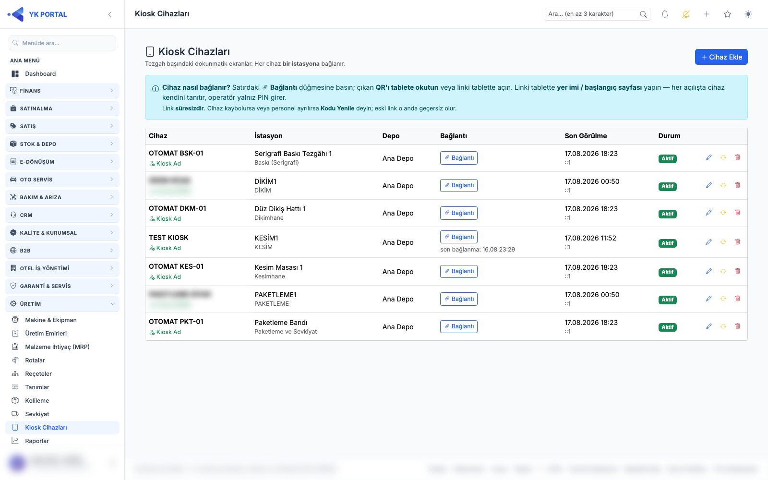Collapse the ÜRETİM menu section
Image resolution: width=768 pixels, height=480 pixels.
[62, 304]
